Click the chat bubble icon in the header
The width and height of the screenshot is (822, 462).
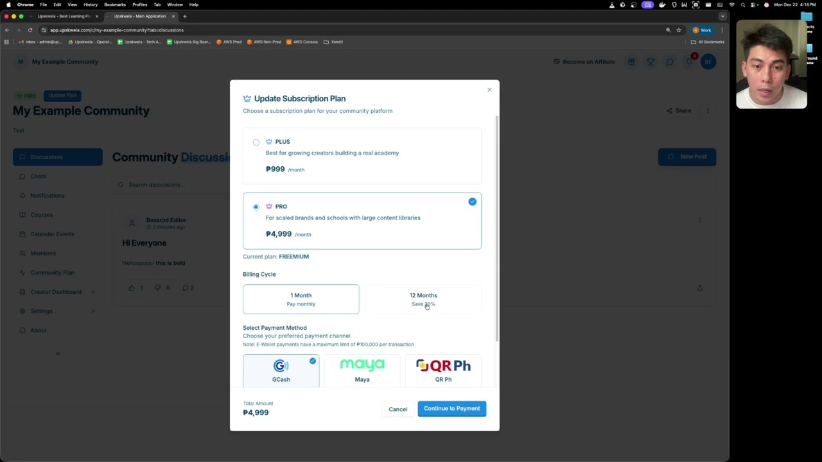[x=670, y=62]
